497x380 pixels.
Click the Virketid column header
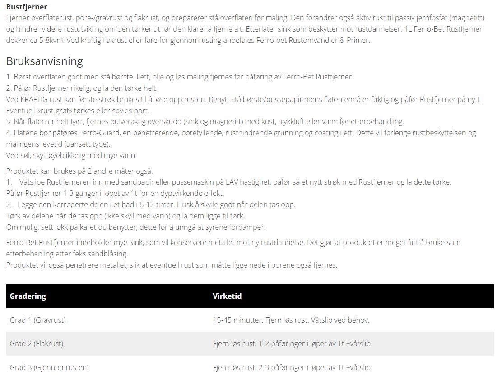(x=227, y=296)
